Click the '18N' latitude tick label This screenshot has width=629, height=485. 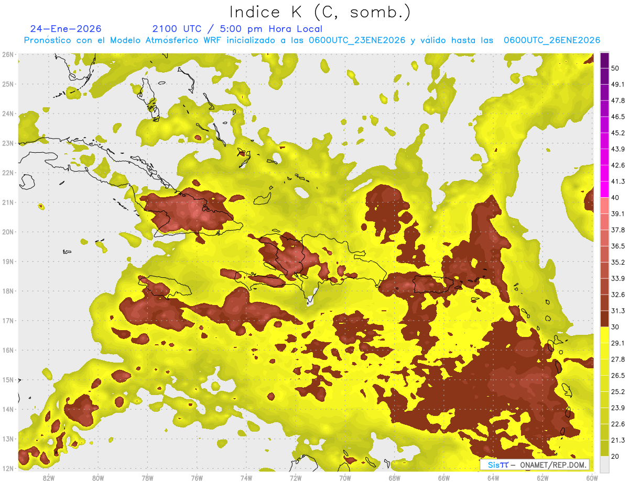[8, 291]
